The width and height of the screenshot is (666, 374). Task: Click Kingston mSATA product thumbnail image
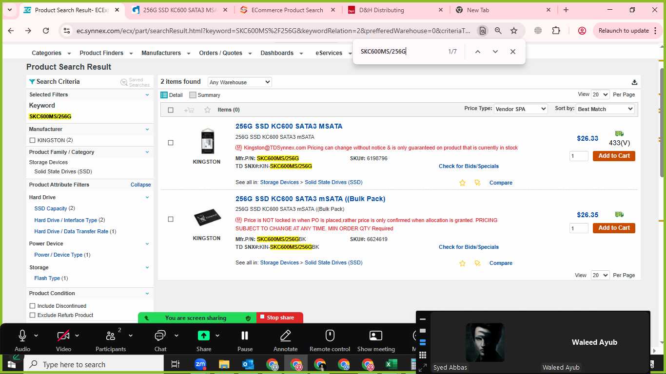pos(207,142)
